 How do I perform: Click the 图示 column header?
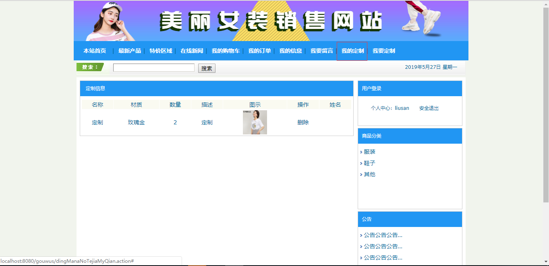coord(255,105)
